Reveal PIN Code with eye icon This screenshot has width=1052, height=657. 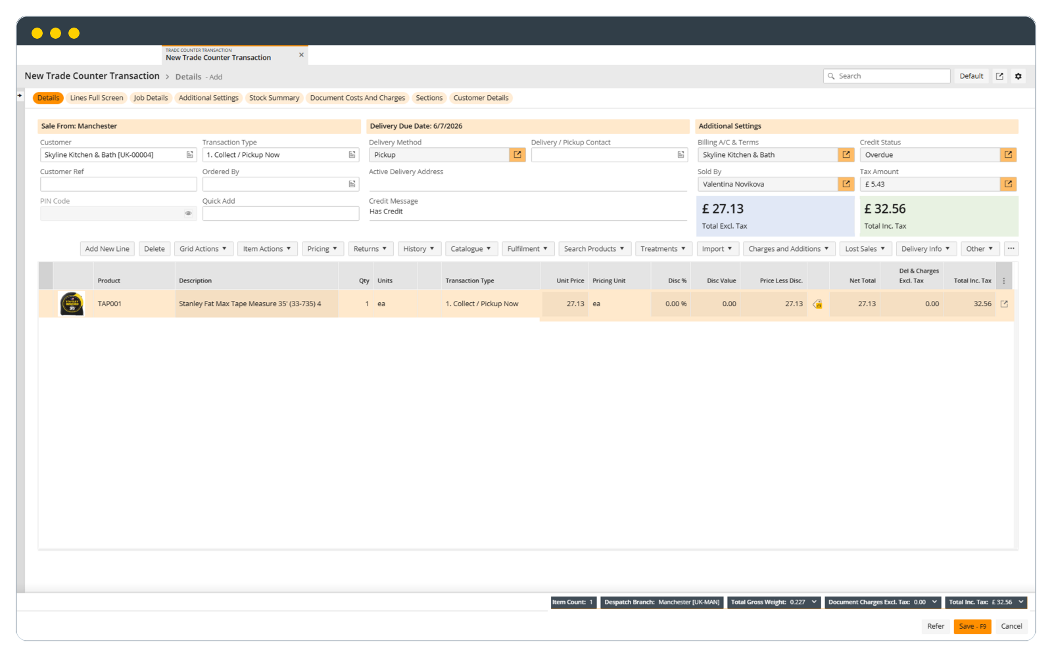click(189, 214)
